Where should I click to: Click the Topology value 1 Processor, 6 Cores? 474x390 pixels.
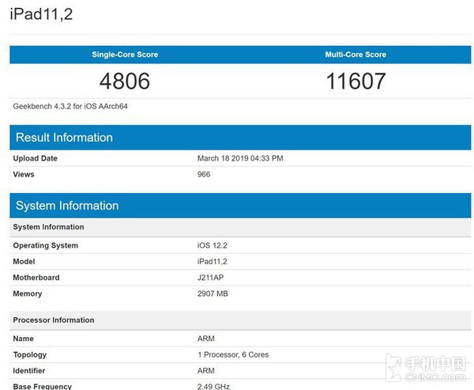[232, 355]
